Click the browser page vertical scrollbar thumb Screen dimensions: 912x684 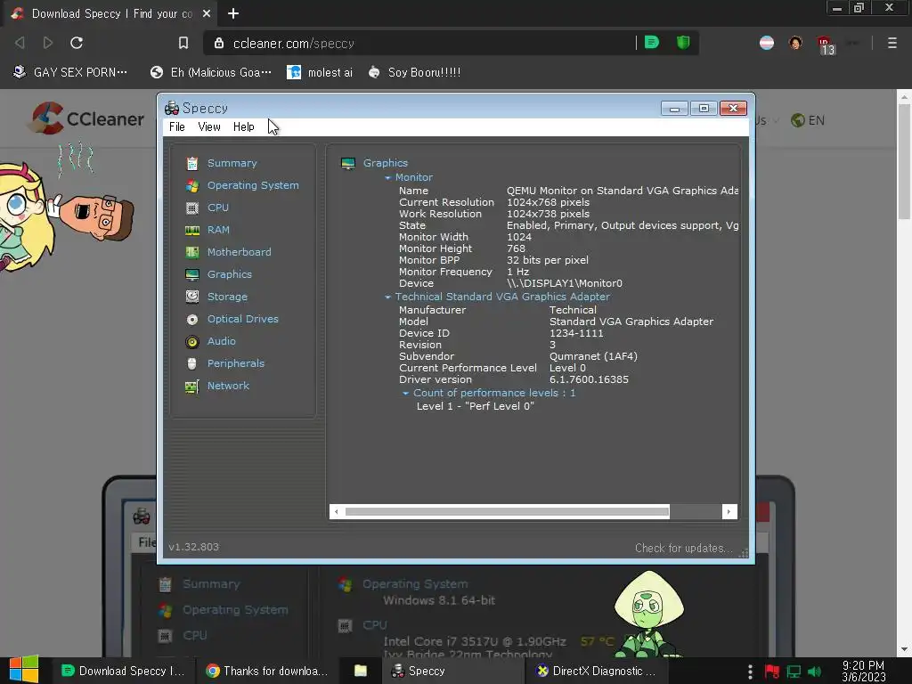(x=904, y=162)
